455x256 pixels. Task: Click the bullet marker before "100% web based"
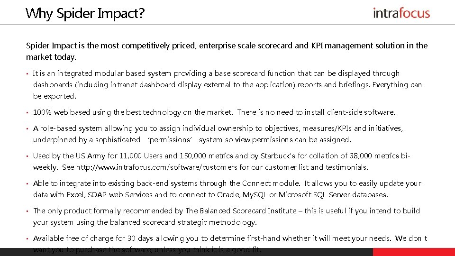tap(28, 112)
